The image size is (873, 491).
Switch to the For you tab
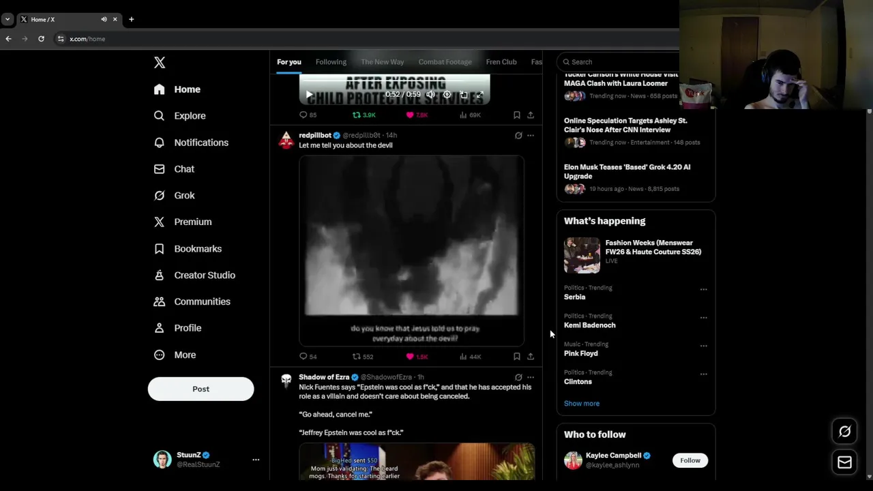[289, 62]
